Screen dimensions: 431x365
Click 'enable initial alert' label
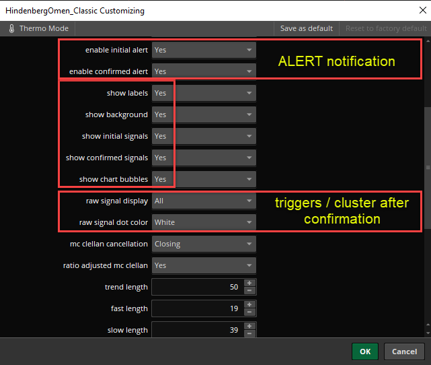[x=116, y=50]
